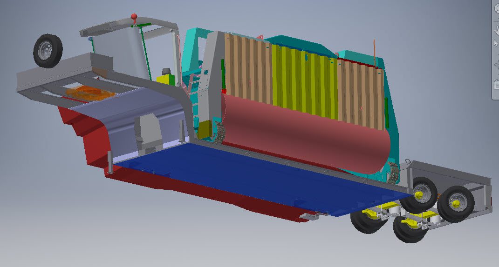Click the arrow cursor tool in navigation bar
The image size is (499, 267).
(496, 43)
